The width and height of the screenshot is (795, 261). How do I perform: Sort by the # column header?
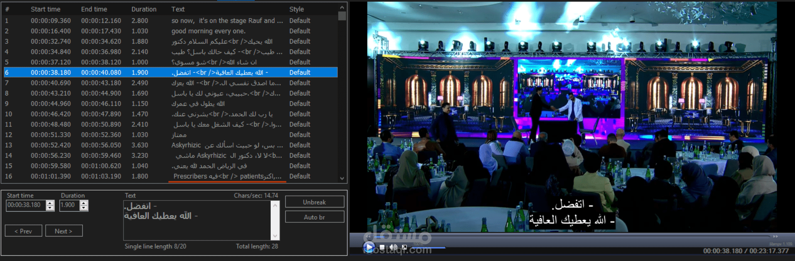[x=7, y=9]
